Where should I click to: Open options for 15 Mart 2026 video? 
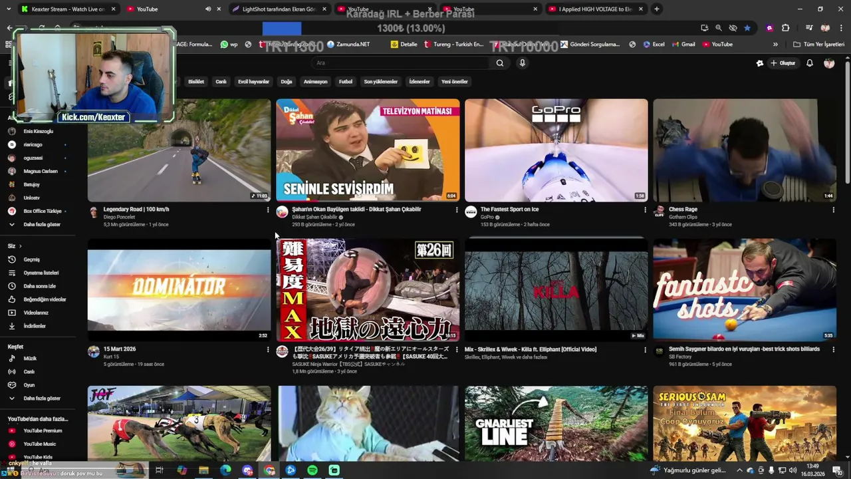268,349
